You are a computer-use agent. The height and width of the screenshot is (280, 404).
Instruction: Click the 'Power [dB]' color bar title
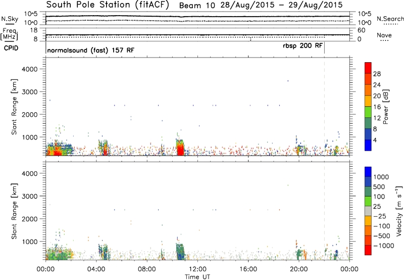tap(385, 107)
